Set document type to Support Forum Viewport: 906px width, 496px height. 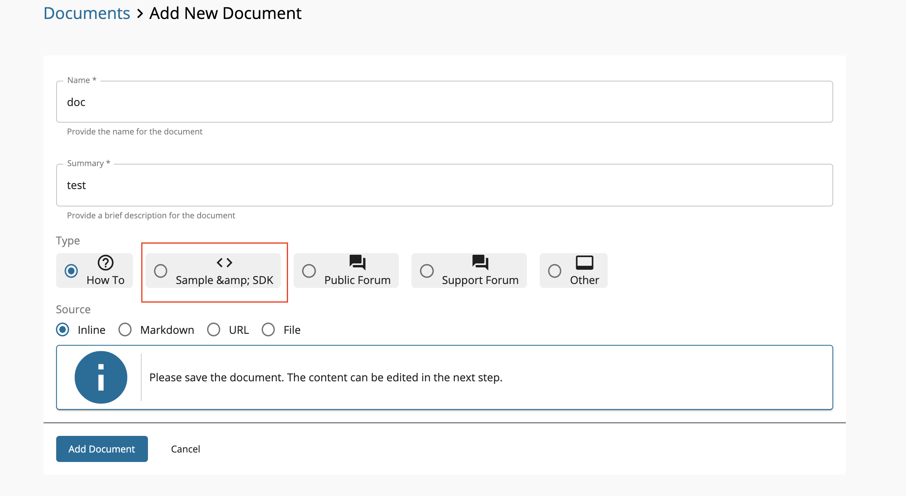pos(427,271)
